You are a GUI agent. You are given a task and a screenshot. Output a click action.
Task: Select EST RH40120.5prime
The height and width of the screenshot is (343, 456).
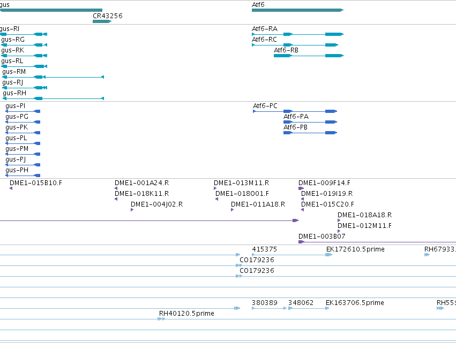click(x=161, y=319)
